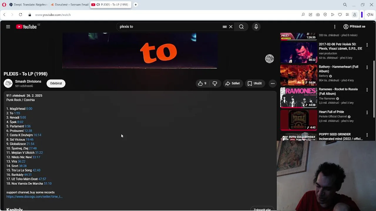Click the browser back arrow
The image size is (376, 211).
[x=4, y=15]
